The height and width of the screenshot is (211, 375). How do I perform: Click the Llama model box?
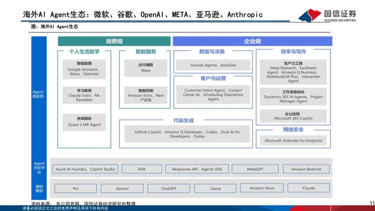(x=215, y=188)
